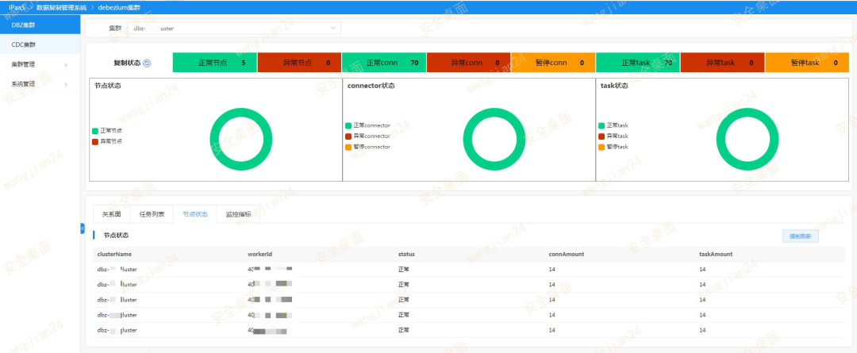857x353 pixels.
Task: Click the green 正常conn 70 status tile
Action: (384, 63)
